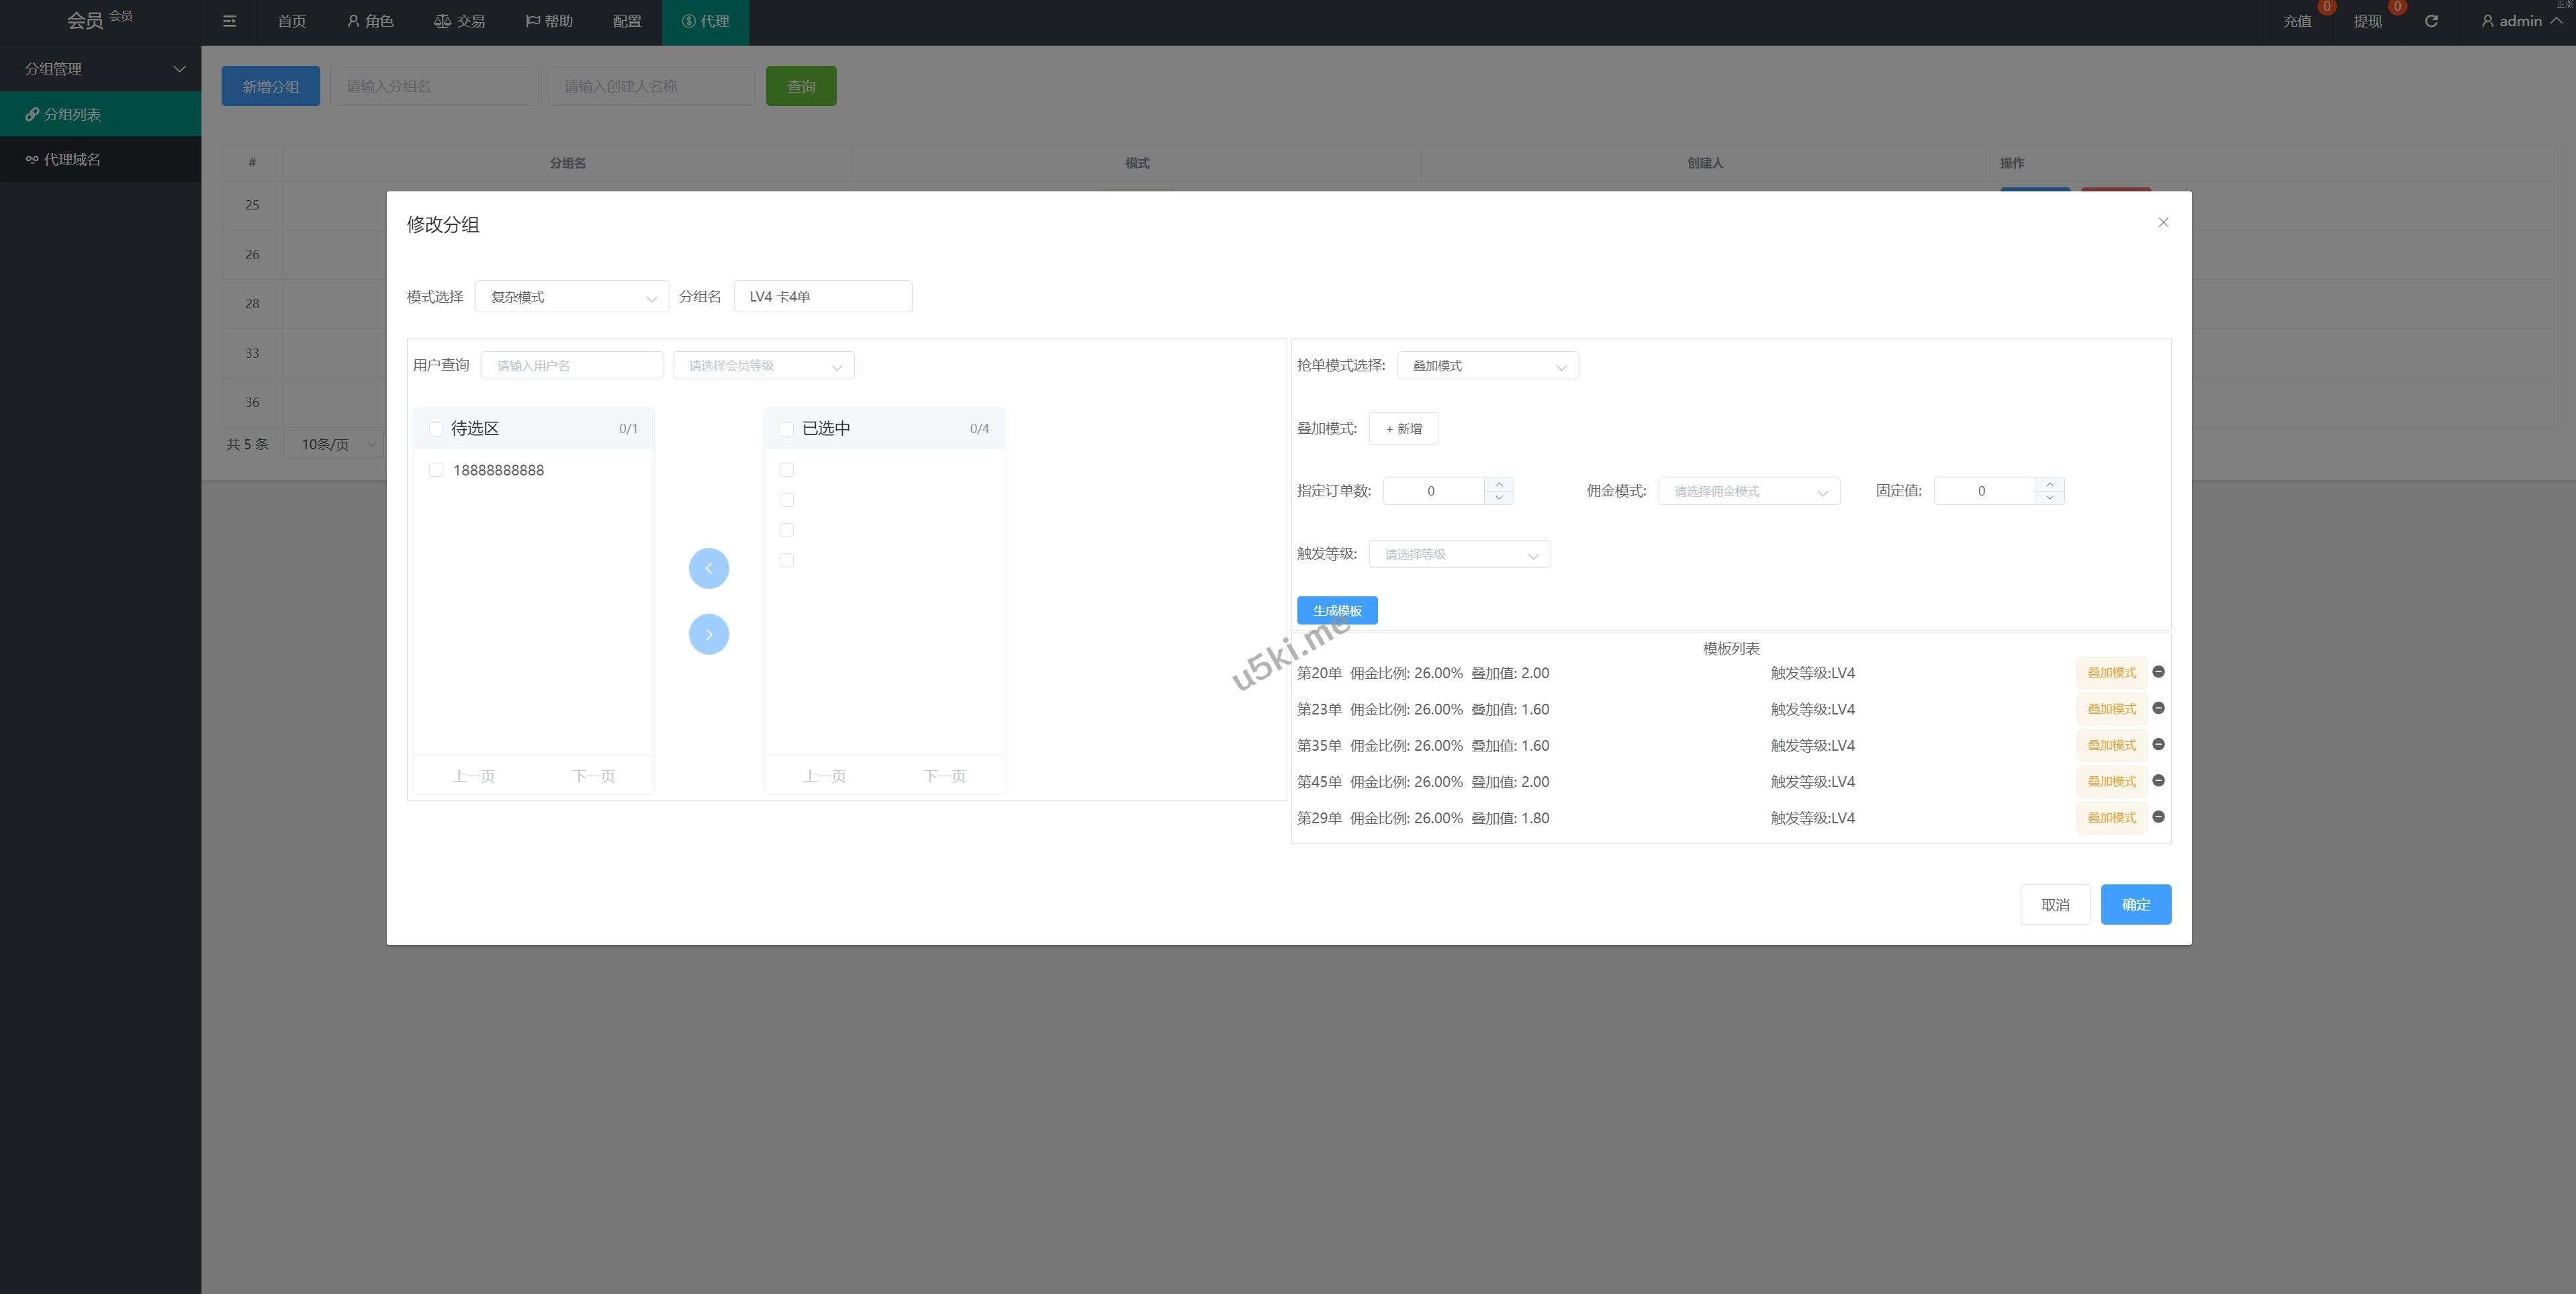The width and height of the screenshot is (2576, 1294).
Task: Tick the 待选区 select-all checkbox
Action: pyautogui.click(x=436, y=429)
